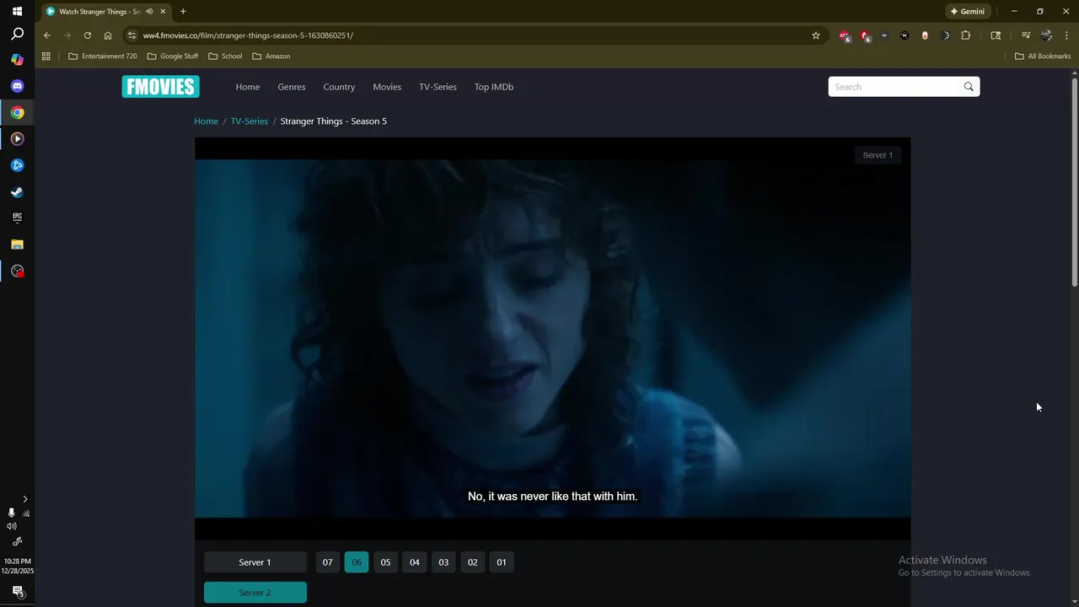
Task: Open the Google Stuff bookmark folder
Action: [x=173, y=56]
